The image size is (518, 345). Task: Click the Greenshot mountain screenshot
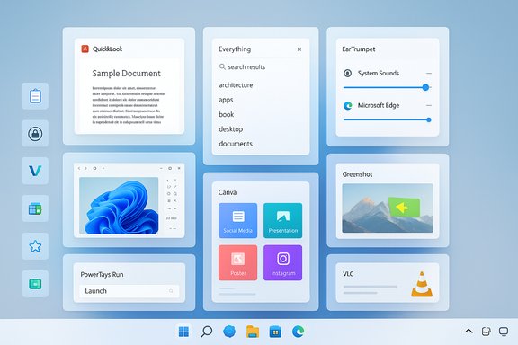(388, 208)
